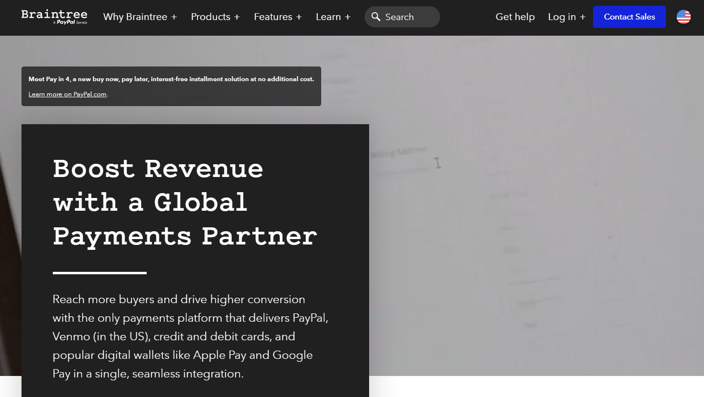Click the Braintree logo
The height and width of the screenshot is (397, 704).
[x=54, y=17]
